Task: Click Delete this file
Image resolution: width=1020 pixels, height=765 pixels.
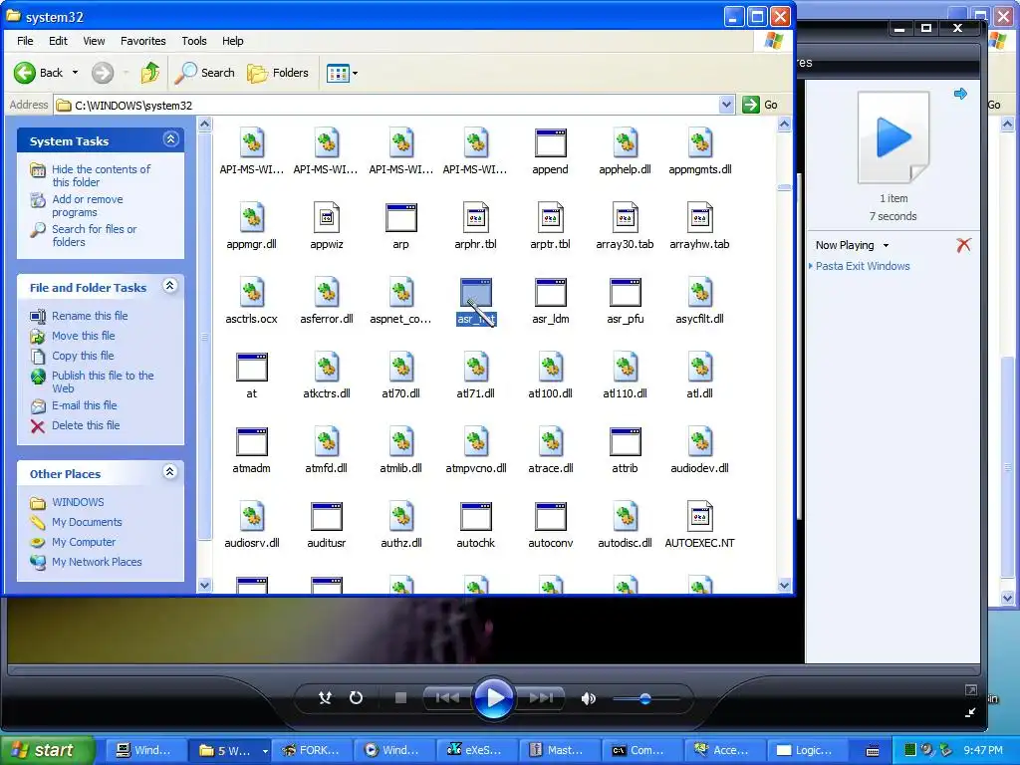Action: coord(86,425)
